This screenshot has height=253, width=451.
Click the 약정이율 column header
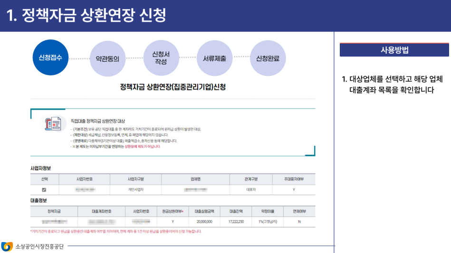tap(268, 211)
